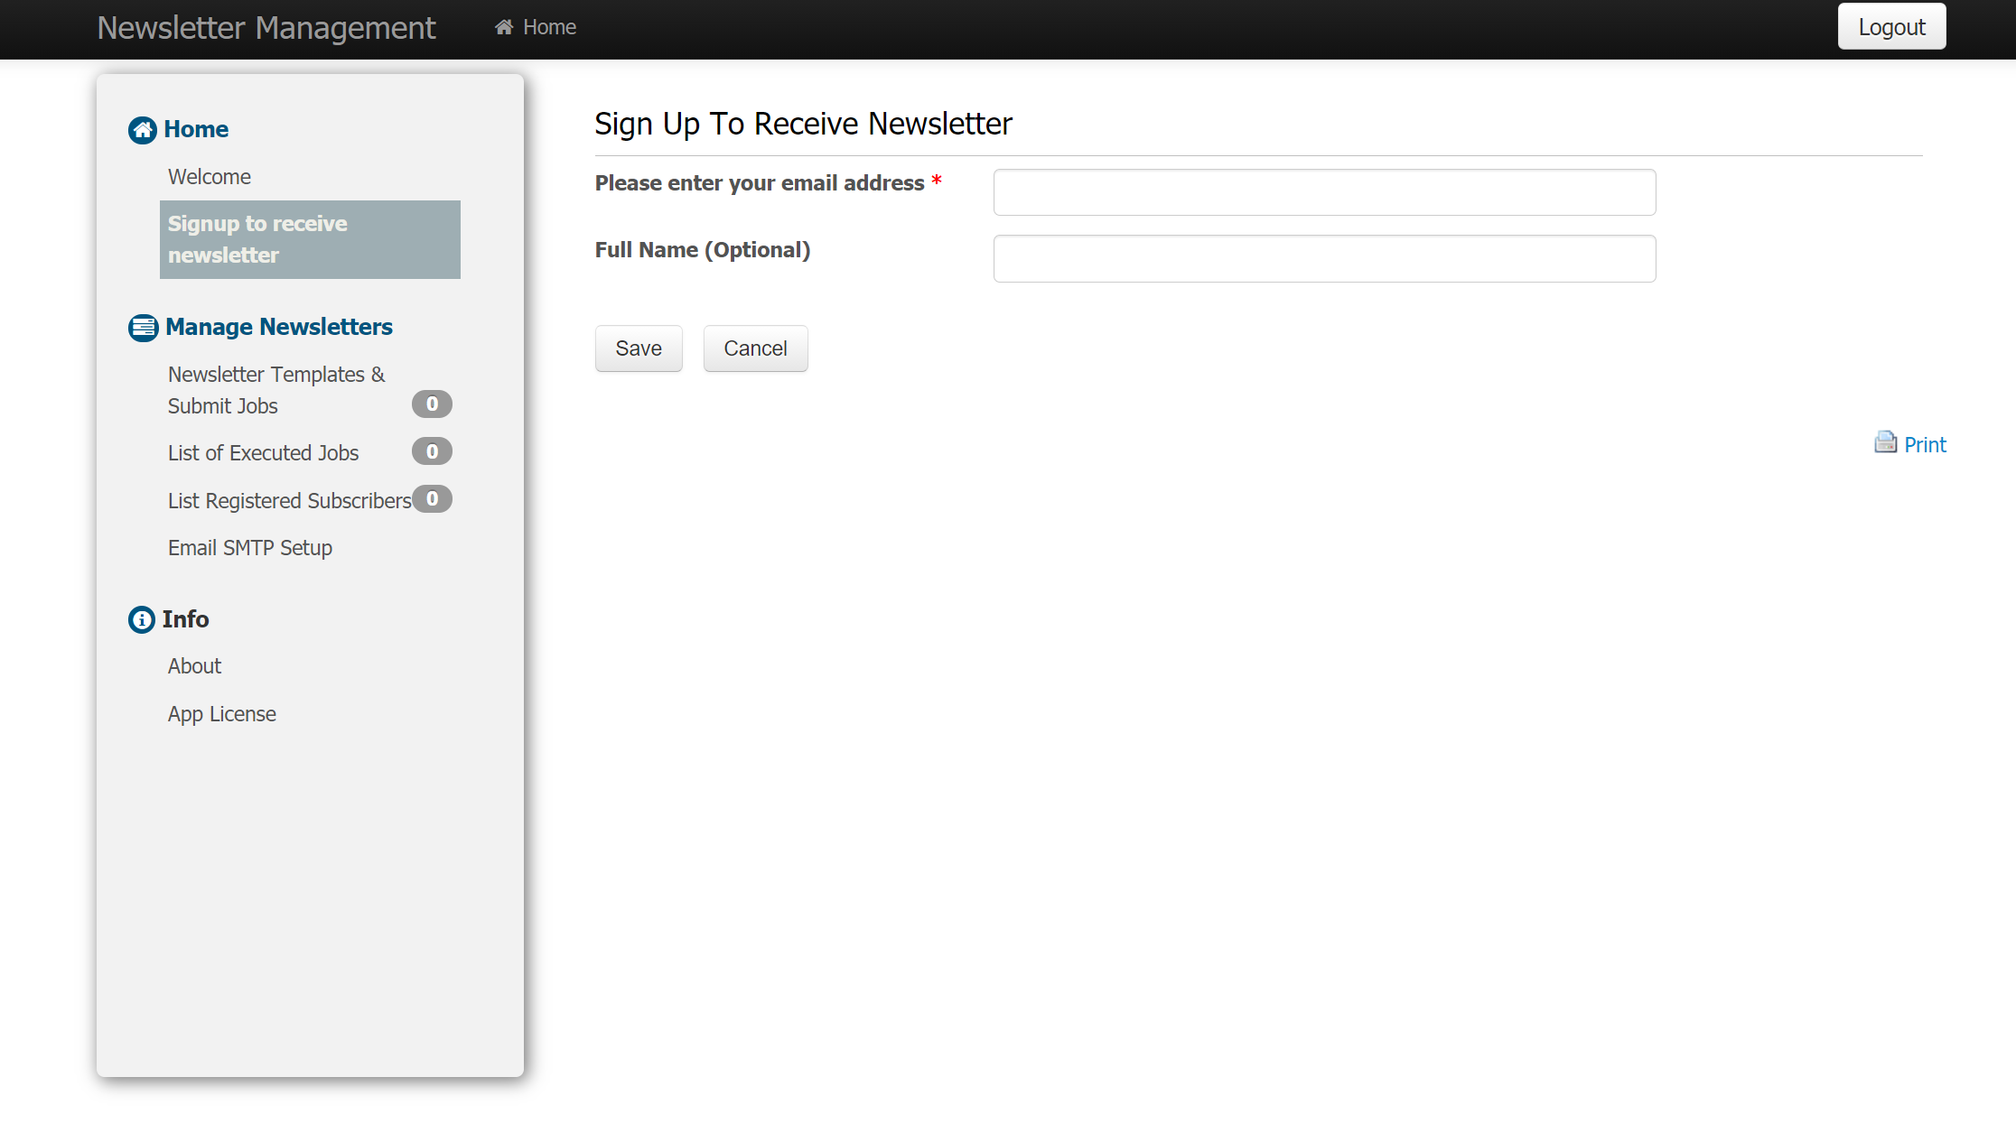Open Newsletter Templates & Submit Jobs
The width and height of the screenshot is (2016, 1133).
tap(276, 390)
